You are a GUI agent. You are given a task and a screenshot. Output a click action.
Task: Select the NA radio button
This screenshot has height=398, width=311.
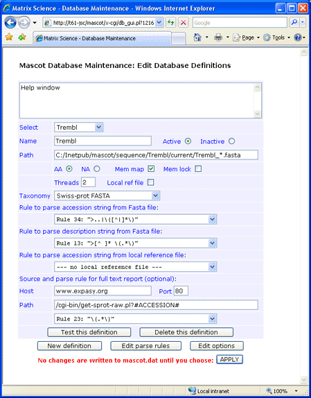click(x=97, y=168)
